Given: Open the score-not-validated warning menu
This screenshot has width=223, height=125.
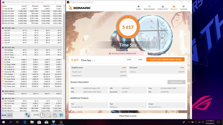Looking at the screenshot, I should pyautogui.click(x=145, y=53).
